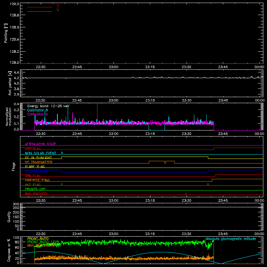Click the 3.6 tick on Roll period axis
The width and height of the screenshot is (267, 267).
(16, 94)
